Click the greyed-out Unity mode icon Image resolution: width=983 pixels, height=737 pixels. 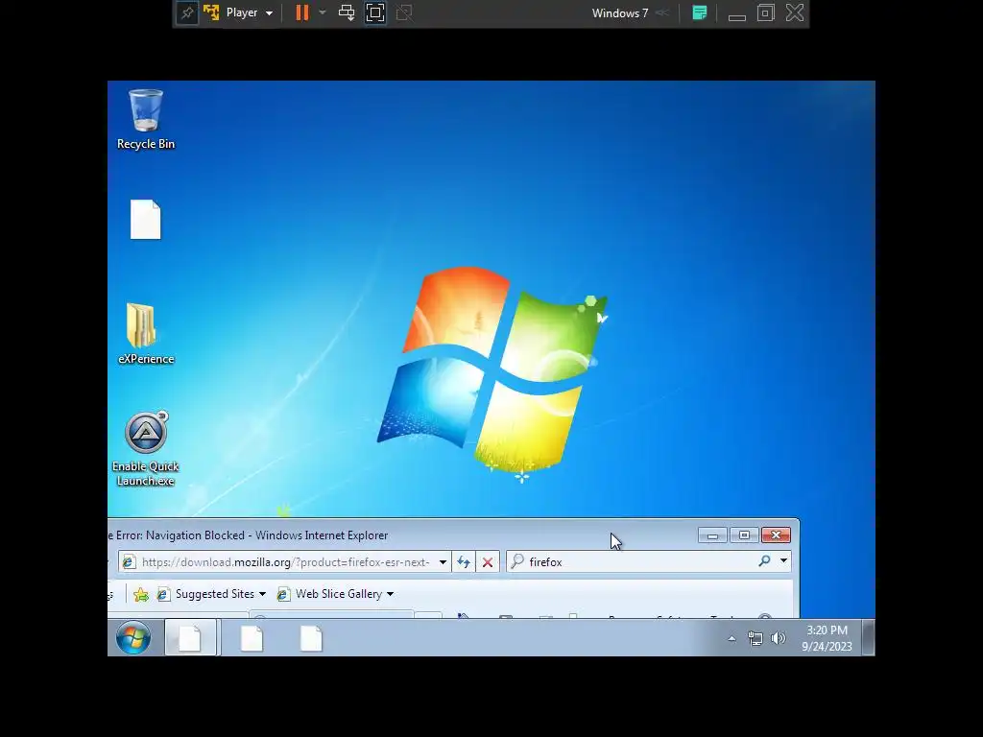404,12
